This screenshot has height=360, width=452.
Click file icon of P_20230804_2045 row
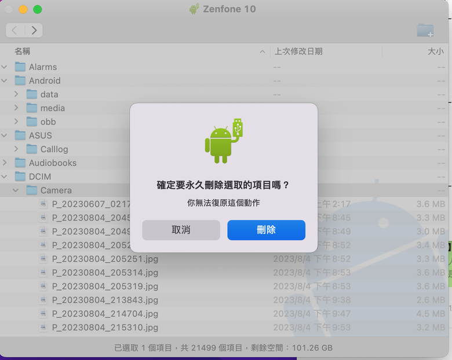[x=43, y=218]
